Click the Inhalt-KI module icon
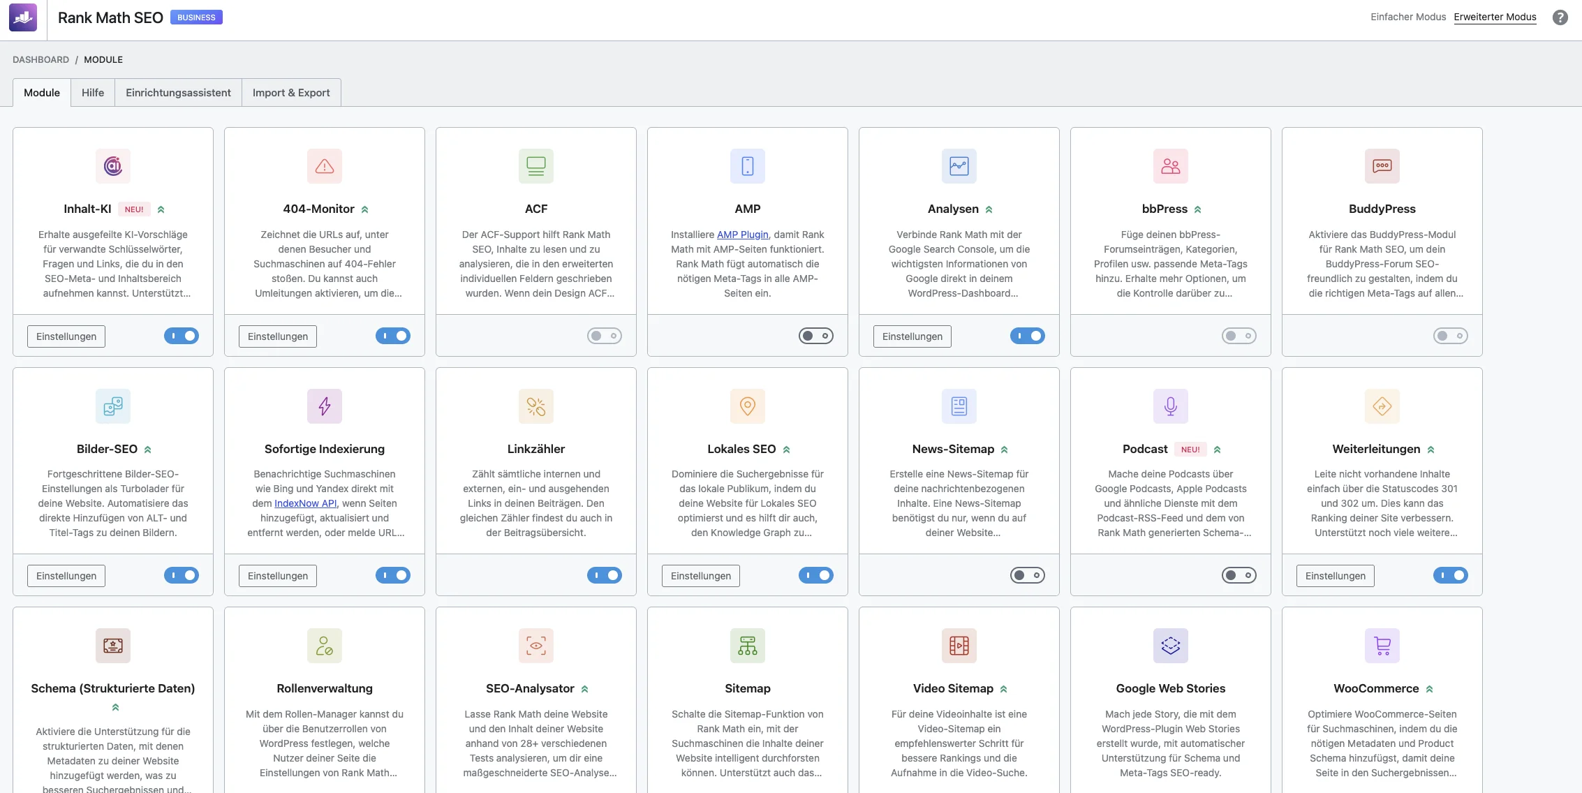Screen dimensions: 1582x793 tap(113, 166)
